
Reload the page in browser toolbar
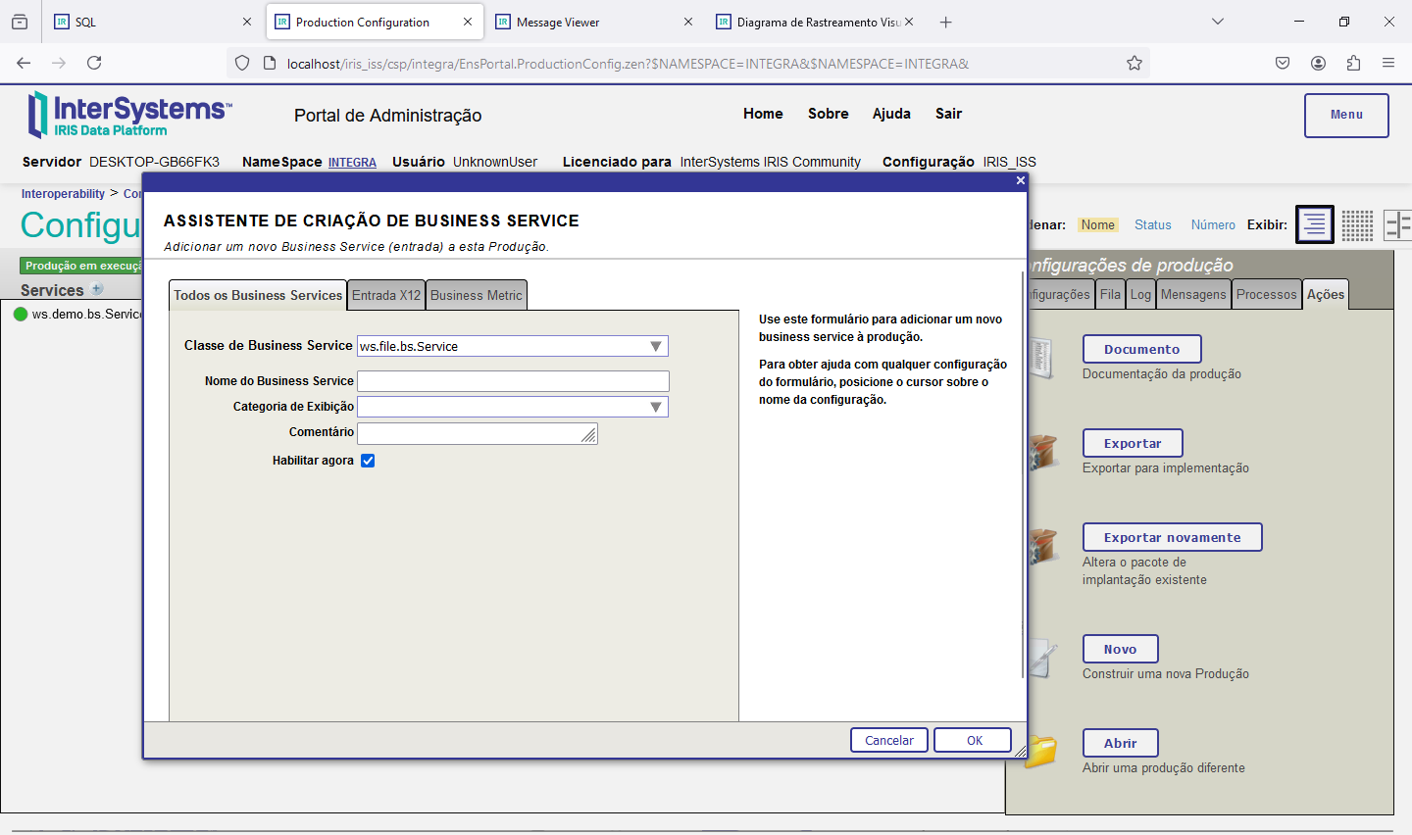94,64
